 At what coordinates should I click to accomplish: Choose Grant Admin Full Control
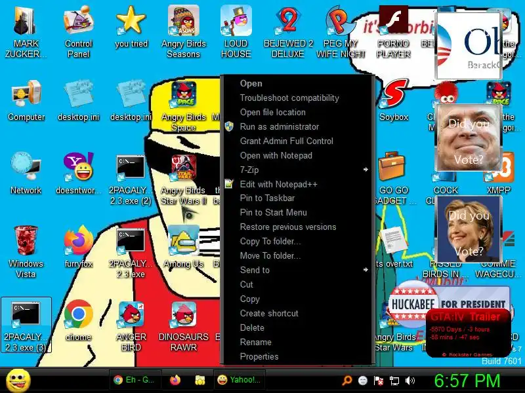[x=298, y=141]
